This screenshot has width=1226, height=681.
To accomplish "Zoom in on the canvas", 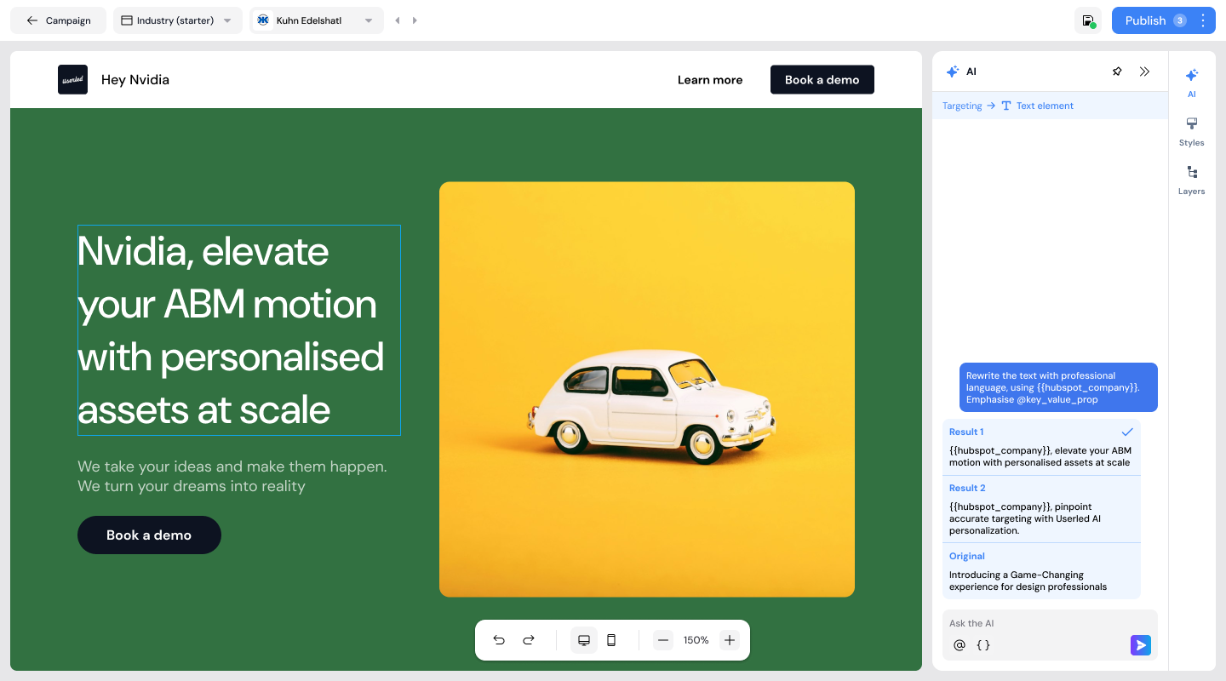I will pyautogui.click(x=729, y=640).
